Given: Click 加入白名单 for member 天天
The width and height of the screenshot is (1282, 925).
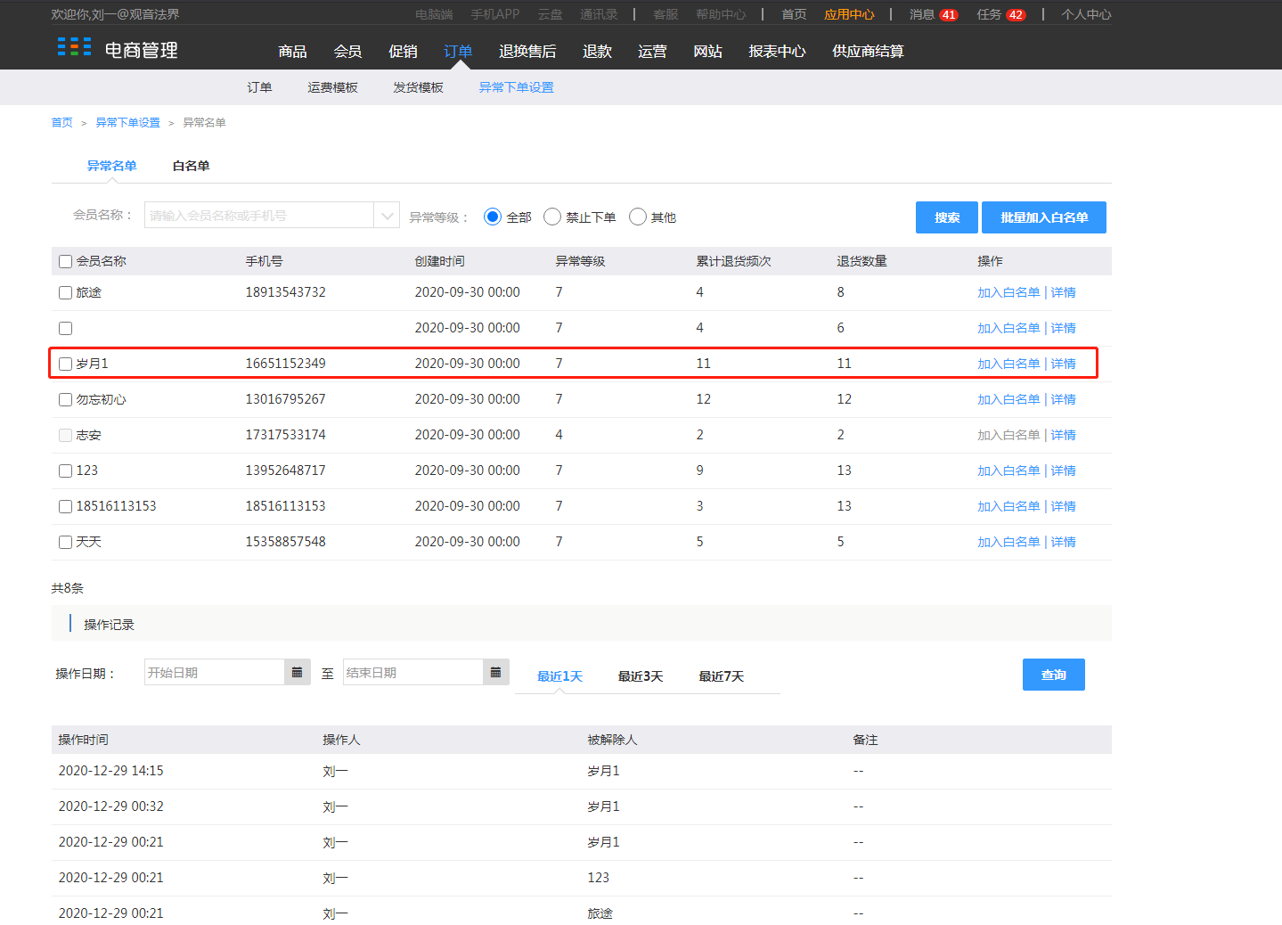Looking at the screenshot, I should tap(1008, 542).
